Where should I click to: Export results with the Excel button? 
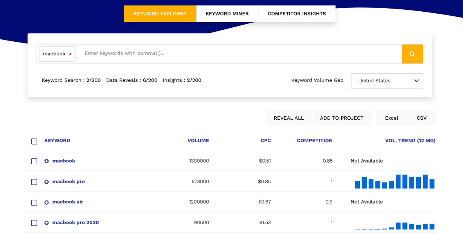[x=391, y=118]
